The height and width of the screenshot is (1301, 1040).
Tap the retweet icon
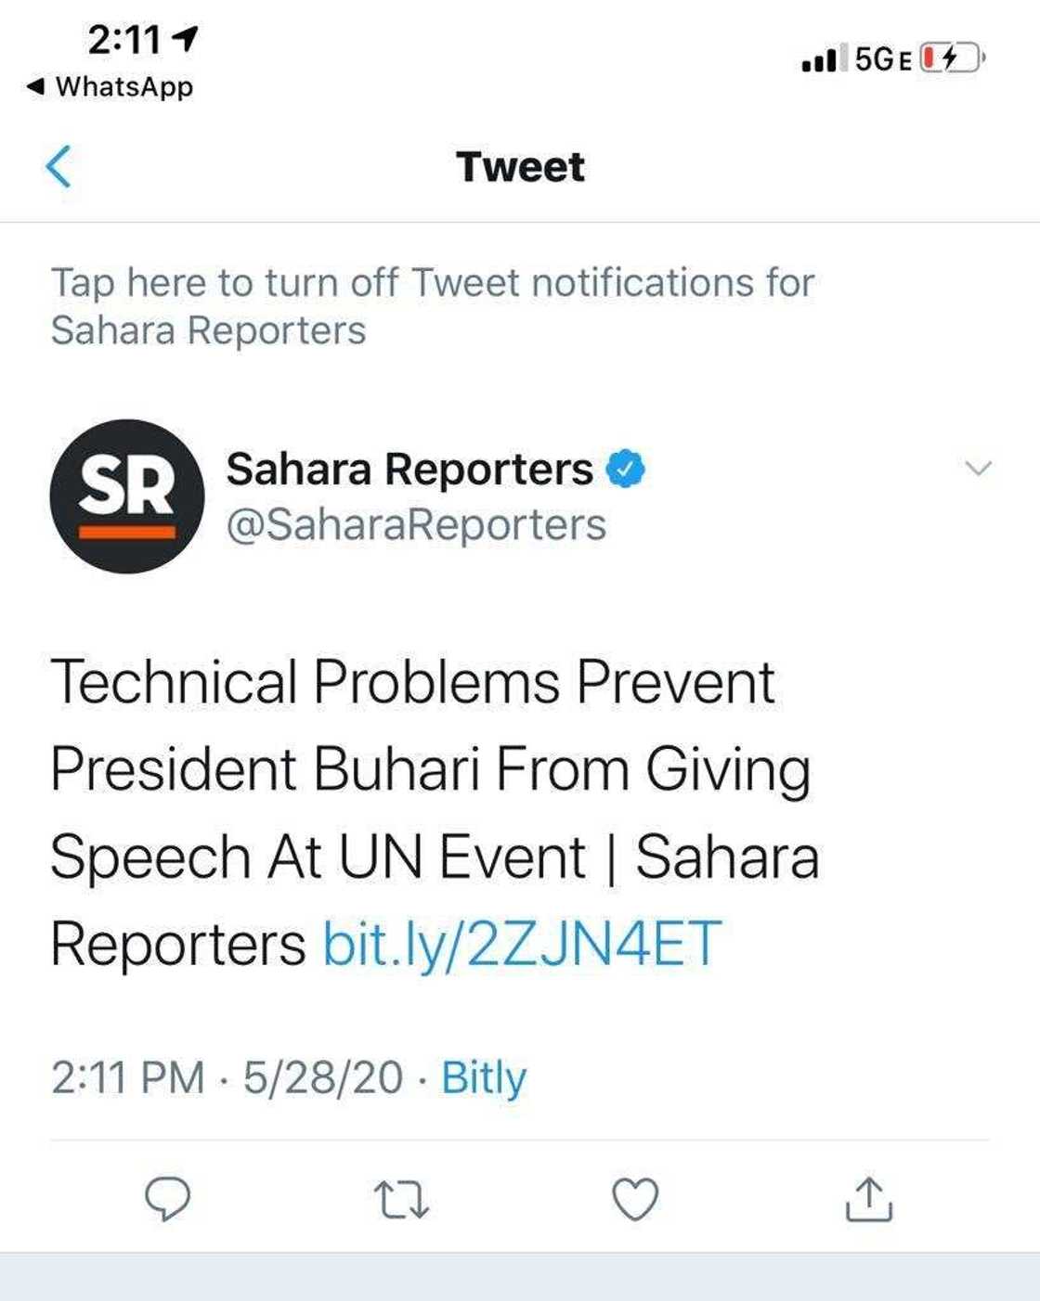click(x=403, y=1199)
